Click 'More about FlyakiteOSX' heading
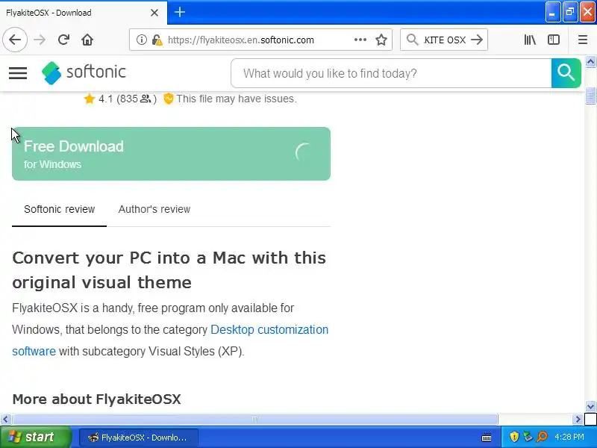 point(97,399)
